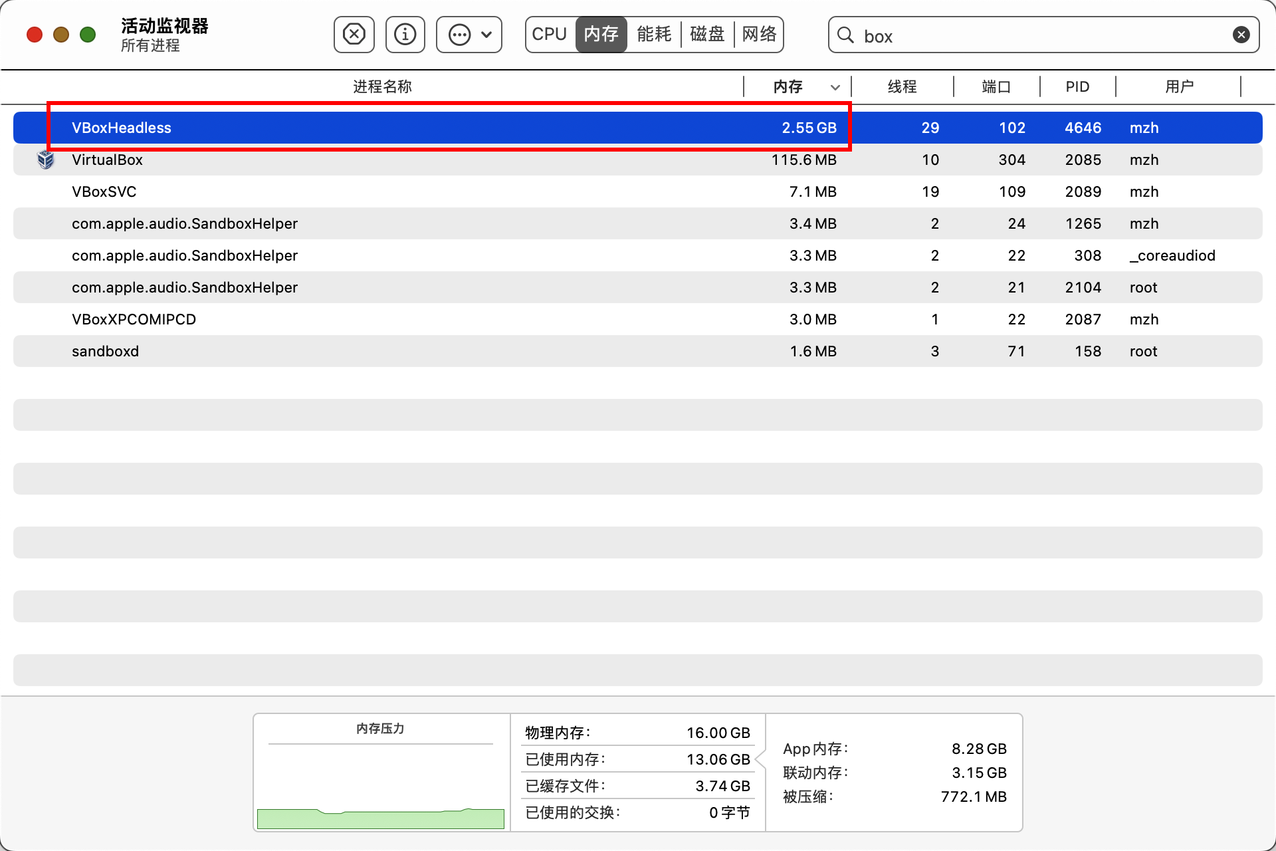This screenshot has width=1276, height=851.
Task: Click the search field containing box
Action: pyautogui.click(x=1043, y=35)
